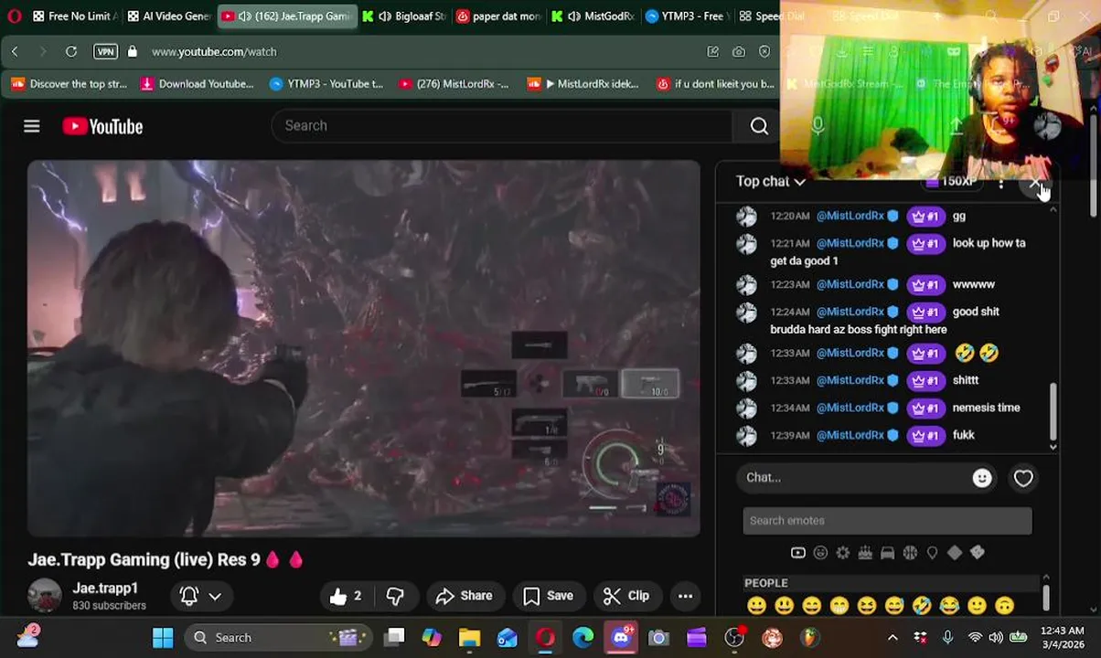Dislike the video with thumbs down
Screen dimensions: 1101x658
[395, 596]
